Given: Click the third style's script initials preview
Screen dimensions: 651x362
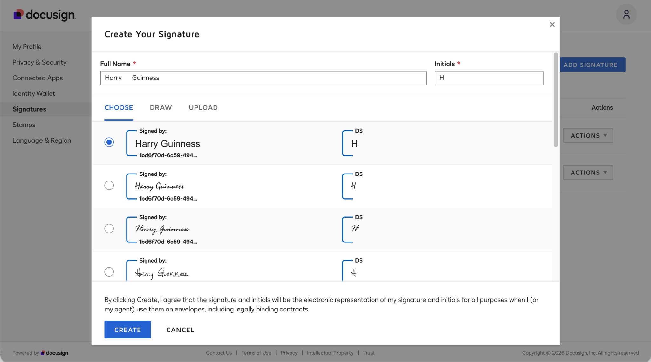Looking at the screenshot, I should (x=355, y=229).
